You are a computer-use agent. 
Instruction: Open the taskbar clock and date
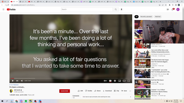(176, 101)
